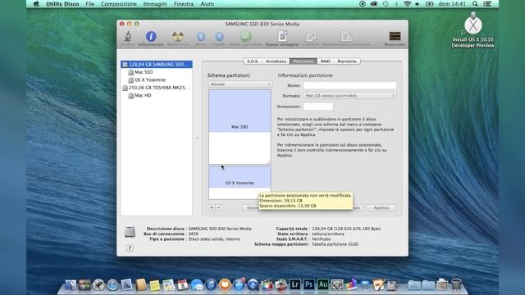Open disk Informazioni from the toolbar
The width and height of the screenshot is (525, 295).
point(151,36)
